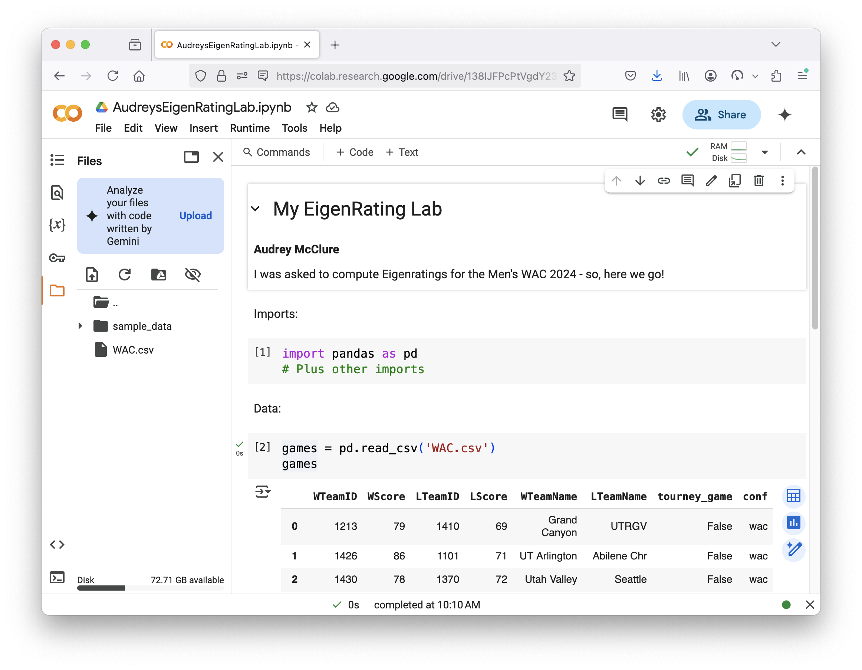862x670 pixels.
Task: Click the Upload link in Gemini banner
Action: click(x=195, y=216)
